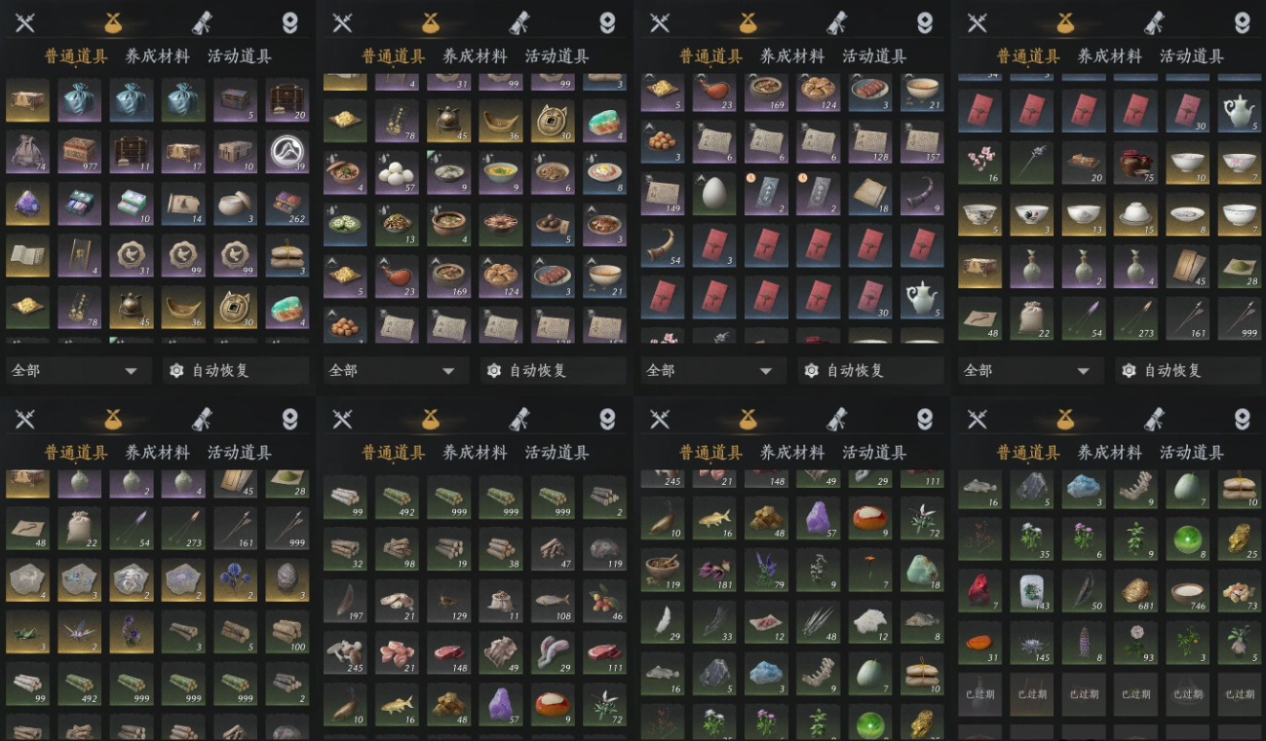This screenshot has height=741, width=1266.
Task: Open scroll category icon in bottom-right panel
Action: pyautogui.click(x=1154, y=419)
